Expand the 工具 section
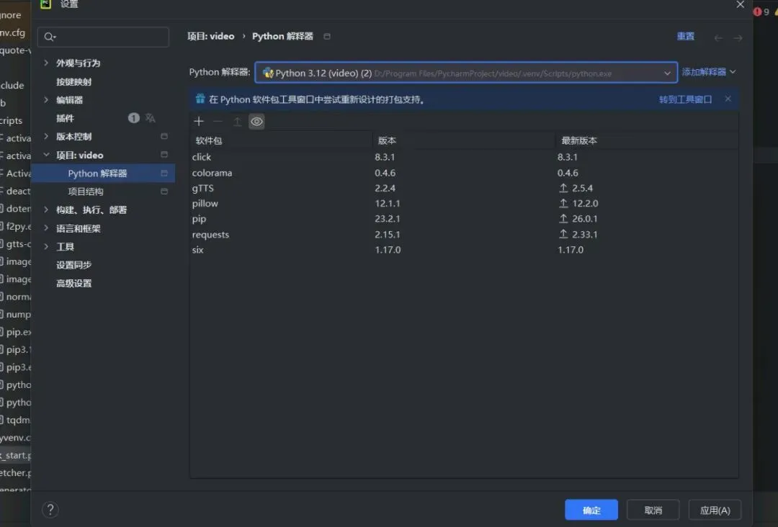Image resolution: width=778 pixels, height=527 pixels. [46, 246]
